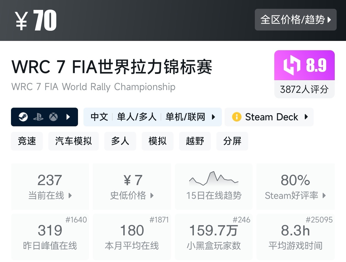The width and height of the screenshot is (346, 262).
Task: Select the 多人 tag
Action: (120, 141)
